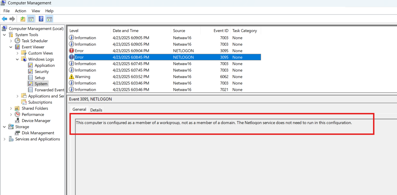This screenshot has width=397, height=195.
Task: Click the Custom Views folder icon
Action: click(x=24, y=53)
